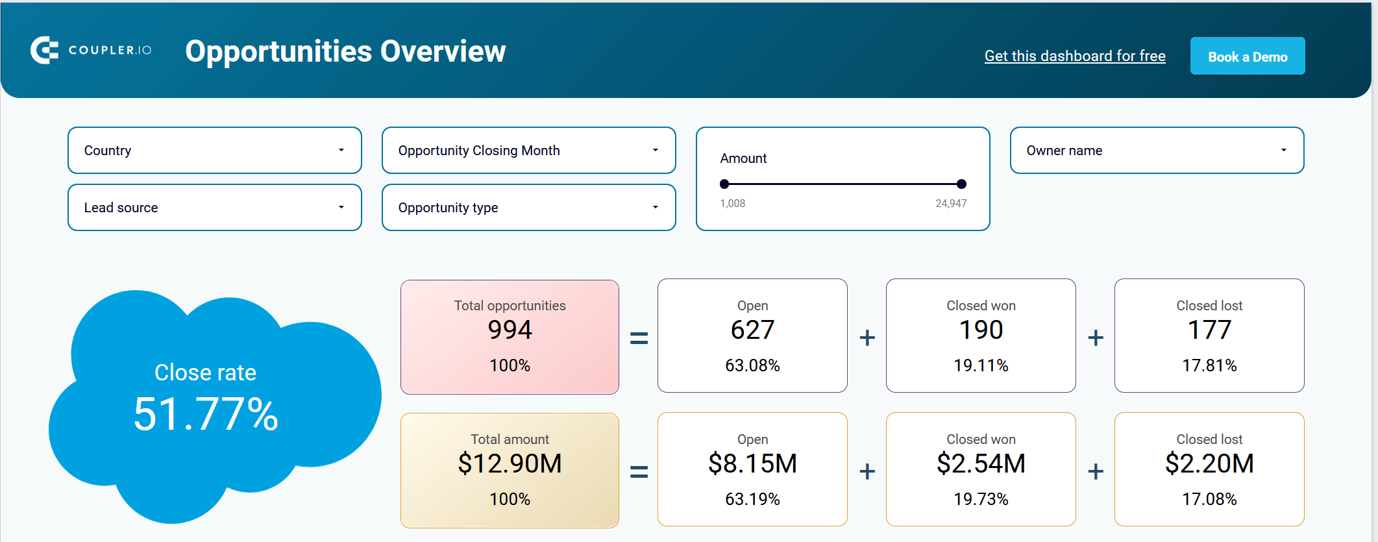Expand the Opportunity type dropdown
The width and height of the screenshot is (1378, 542).
pos(529,208)
